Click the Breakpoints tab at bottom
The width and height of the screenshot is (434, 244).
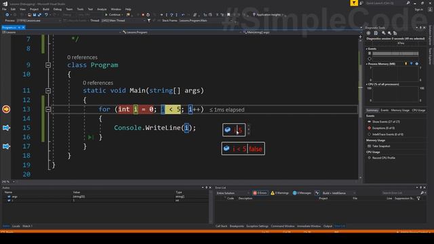237,226
